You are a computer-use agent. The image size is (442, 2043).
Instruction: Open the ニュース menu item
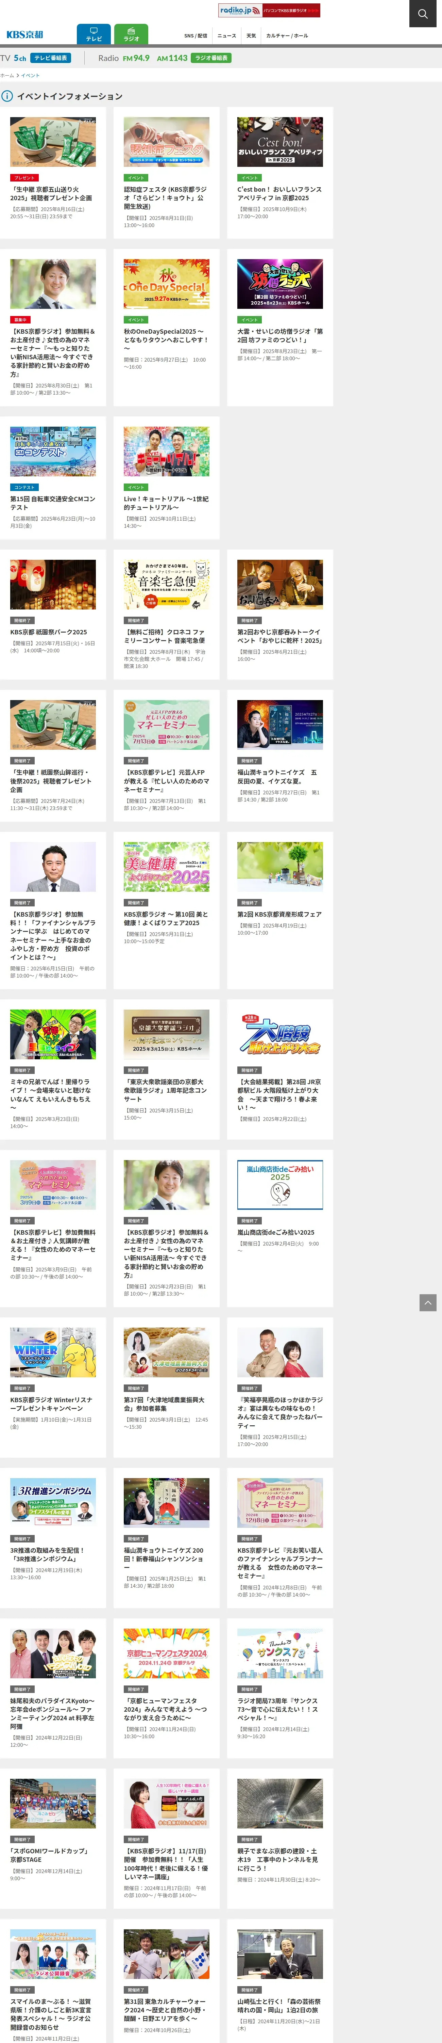(x=226, y=36)
